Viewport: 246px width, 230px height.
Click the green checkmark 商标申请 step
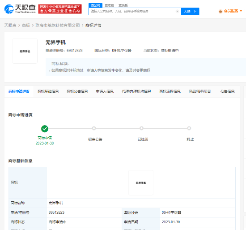tap(45, 129)
